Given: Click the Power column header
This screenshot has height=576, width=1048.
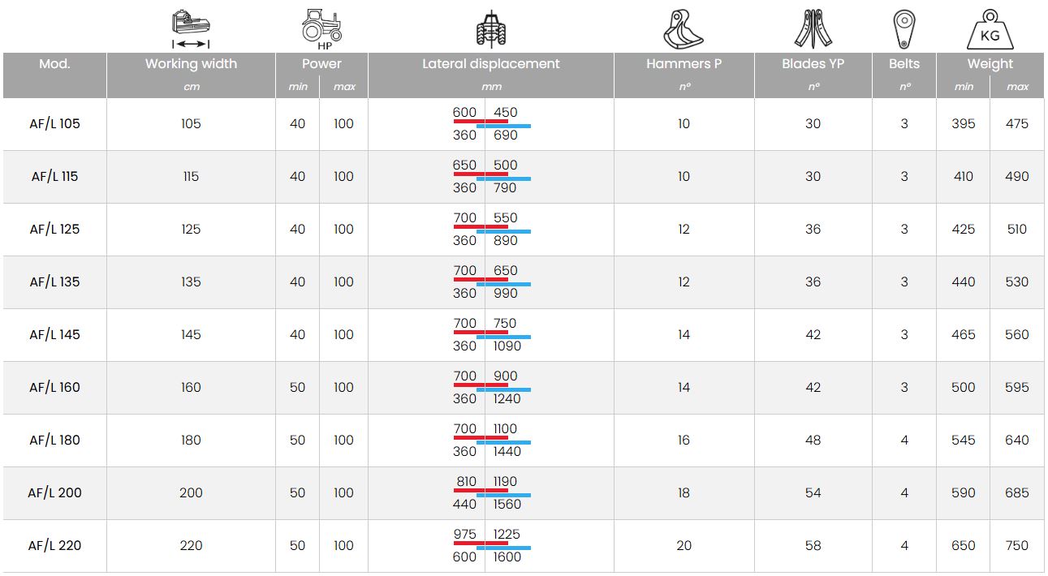Looking at the screenshot, I should point(321,64).
